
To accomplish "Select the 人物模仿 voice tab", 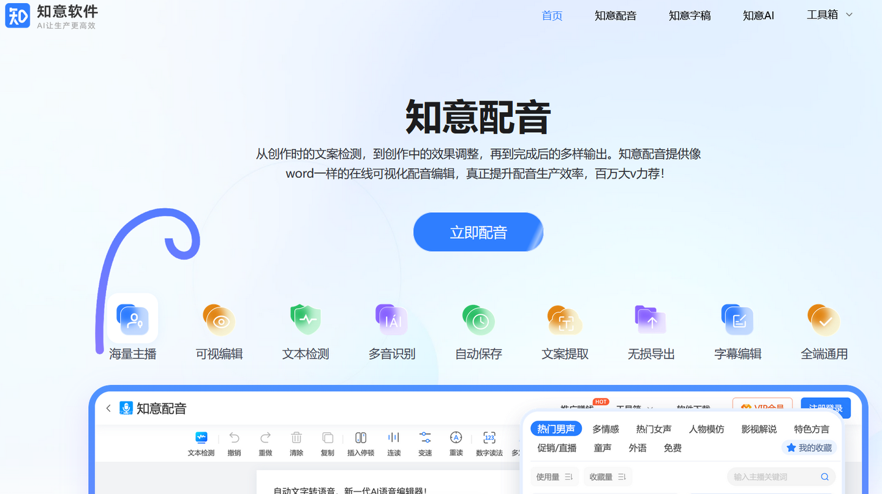I will click(x=706, y=429).
